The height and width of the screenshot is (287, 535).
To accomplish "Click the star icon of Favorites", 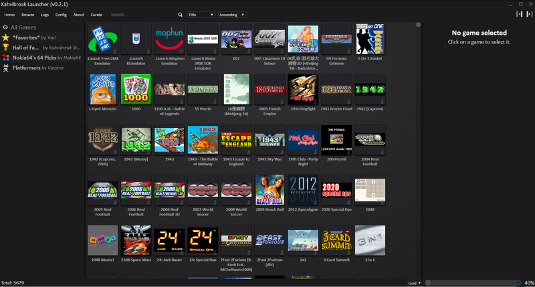I will click(x=5, y=37).
